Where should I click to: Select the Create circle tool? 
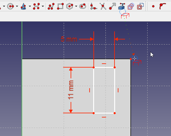click(x=11, y=6)
